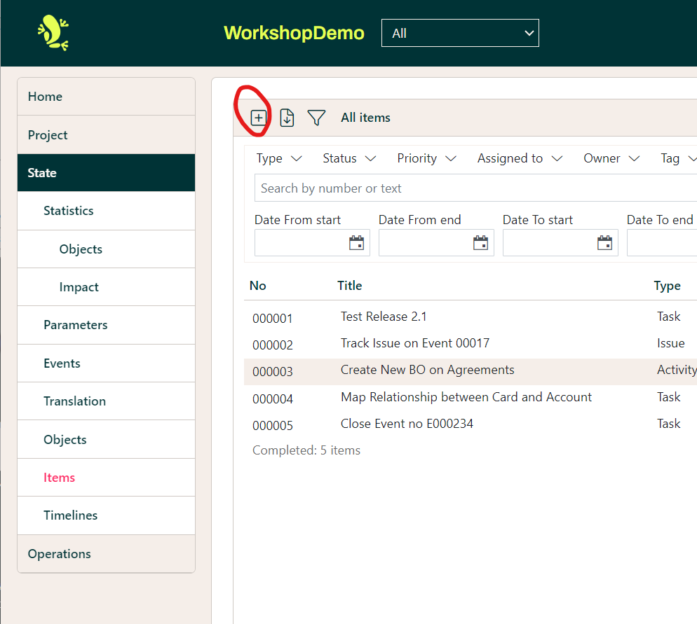The width and height of the screenshot is (697, 624).
Task: Click the add new item plus icon
Action: (x=259, y=118)
